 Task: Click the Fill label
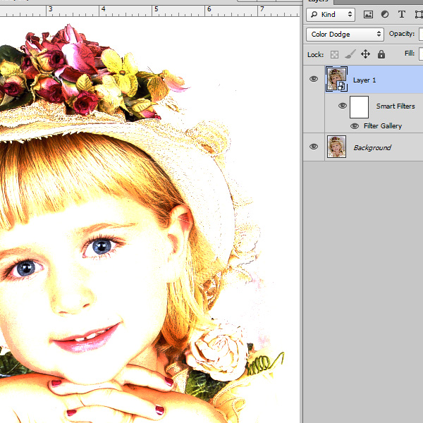409,54
